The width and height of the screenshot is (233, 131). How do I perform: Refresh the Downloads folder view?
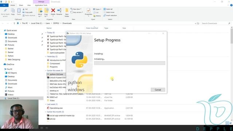(x=198, y=23)
